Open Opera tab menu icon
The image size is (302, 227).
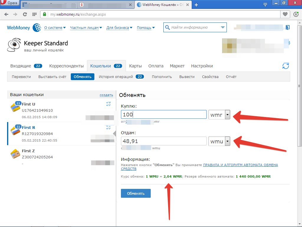pos(265,5)
